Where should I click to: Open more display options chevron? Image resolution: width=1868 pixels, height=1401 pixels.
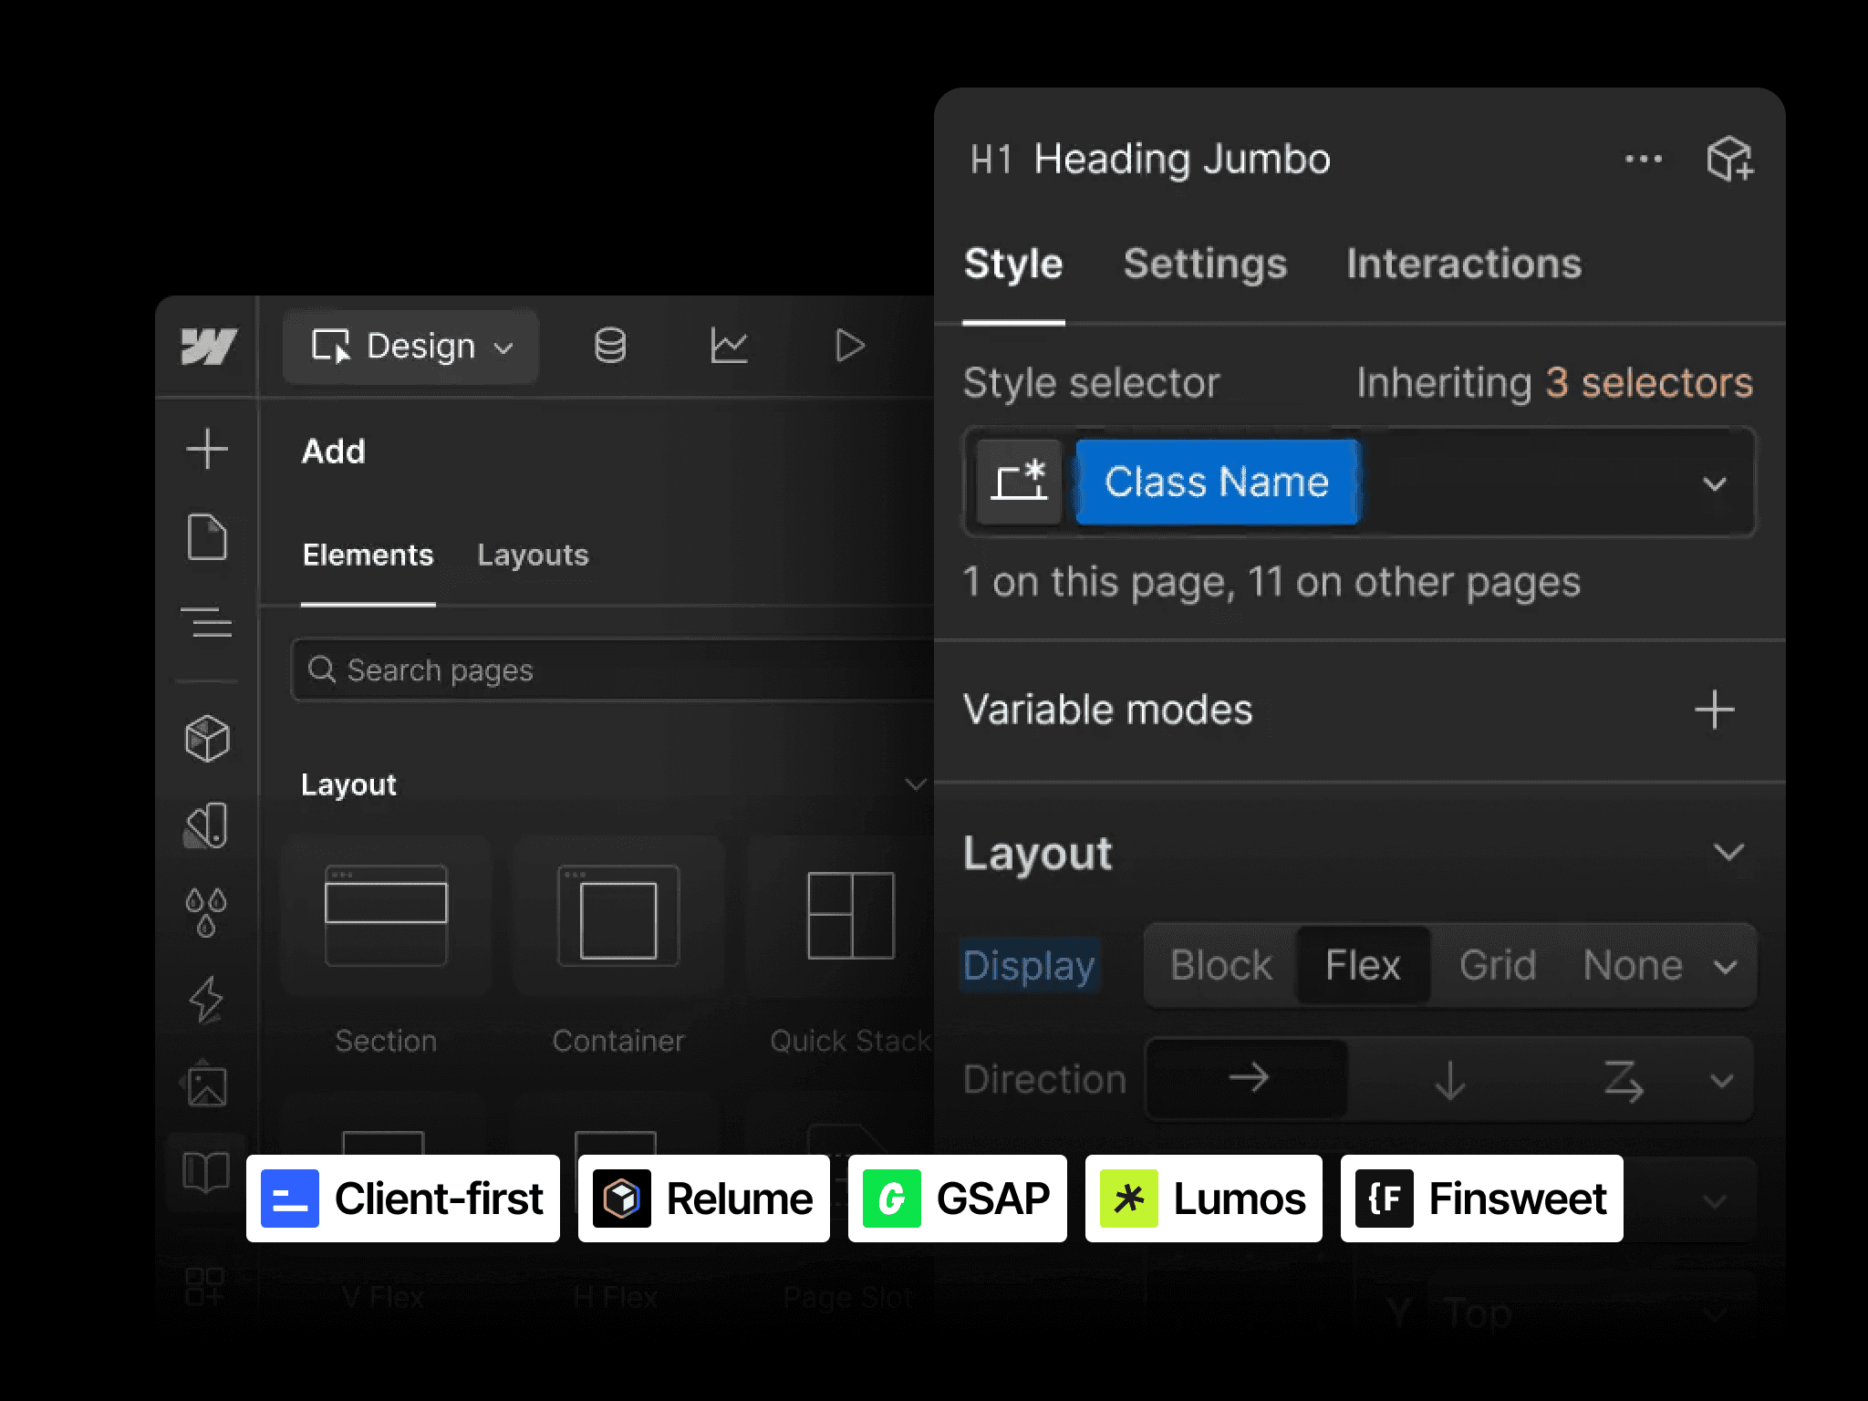[1726, 967]
